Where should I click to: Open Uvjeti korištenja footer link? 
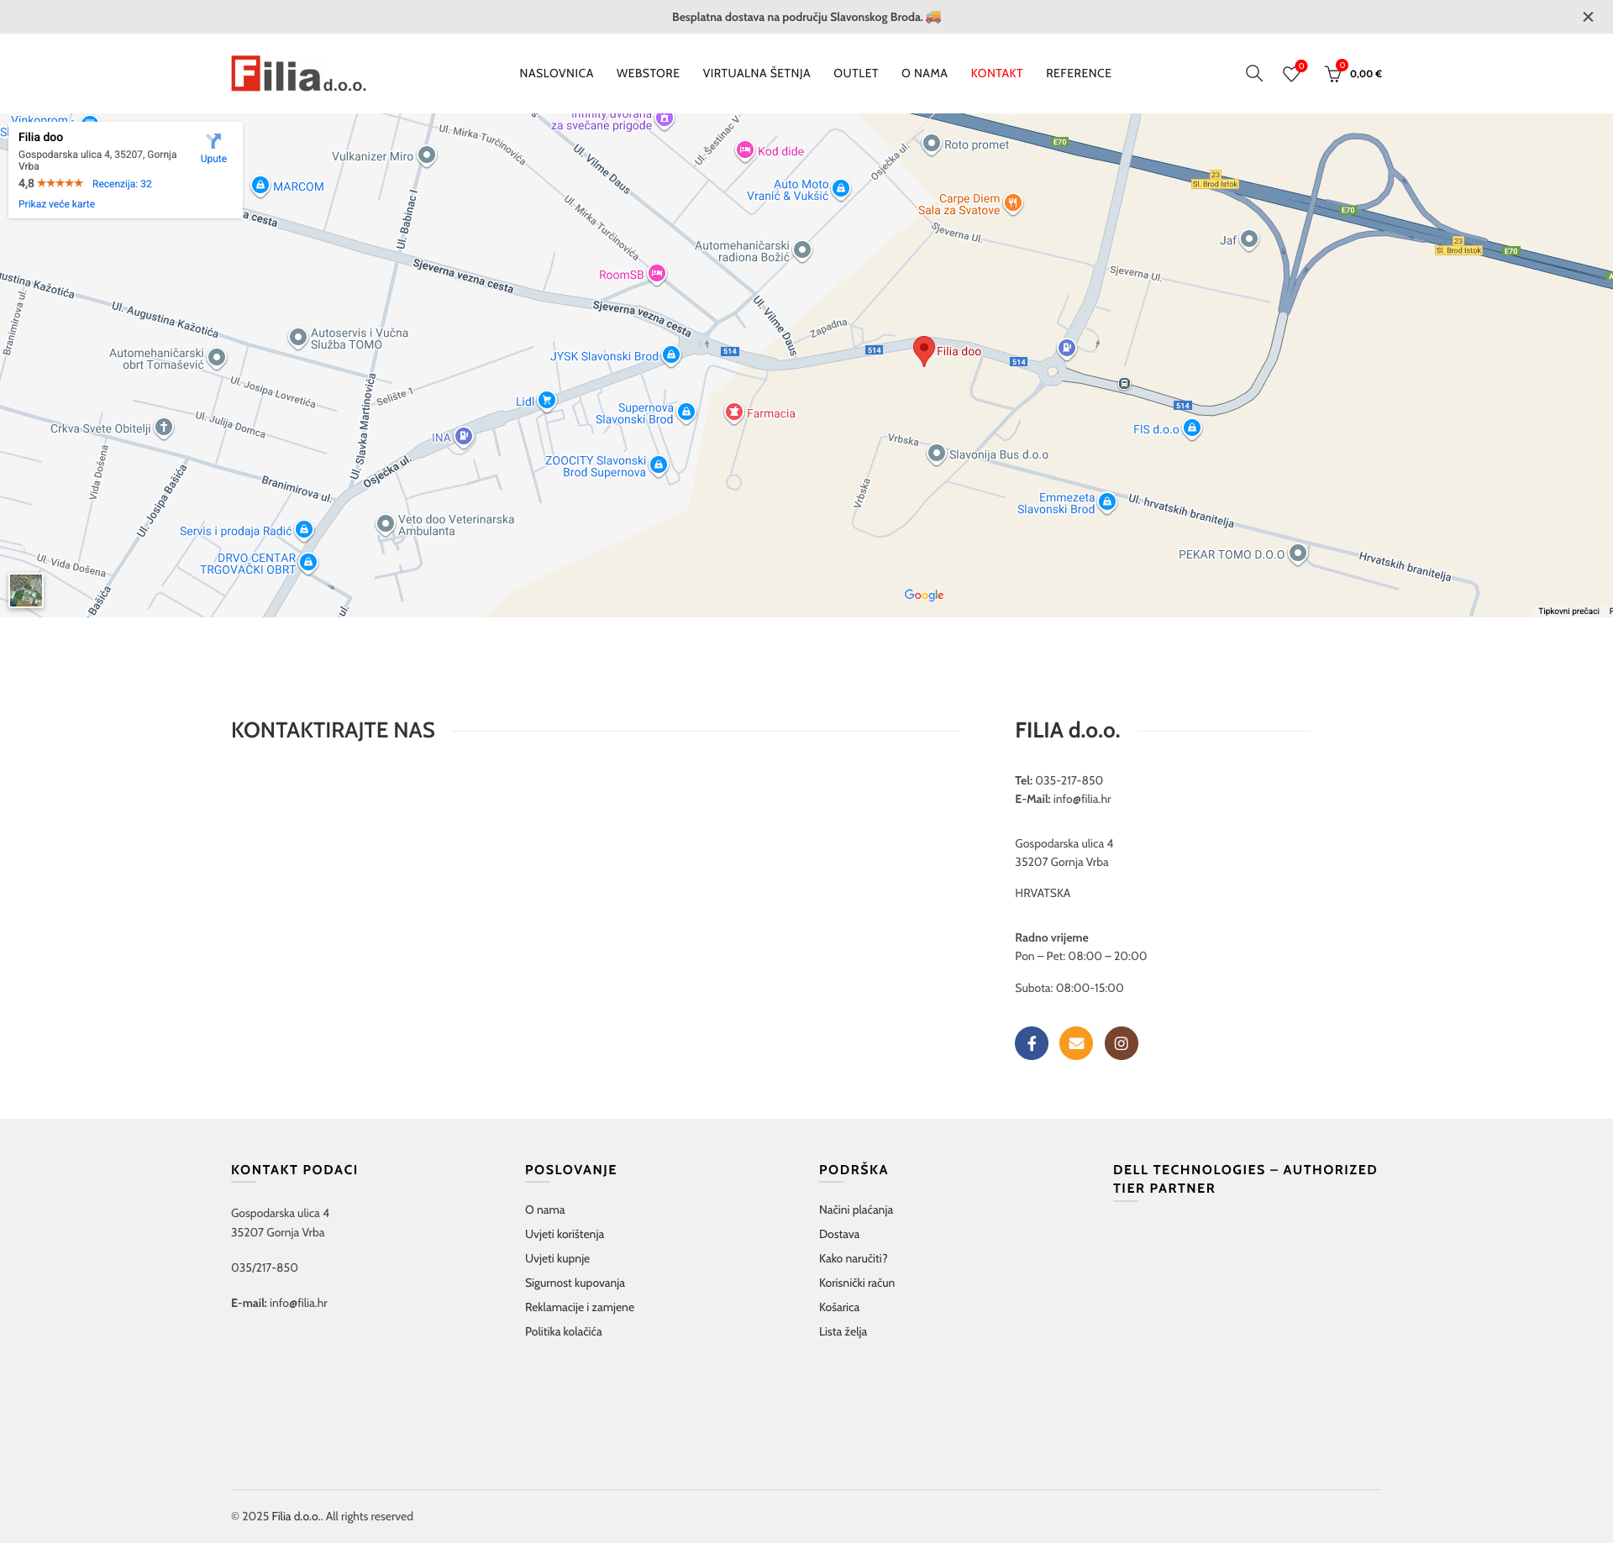pyautogui.click(x=565, y=1234)
